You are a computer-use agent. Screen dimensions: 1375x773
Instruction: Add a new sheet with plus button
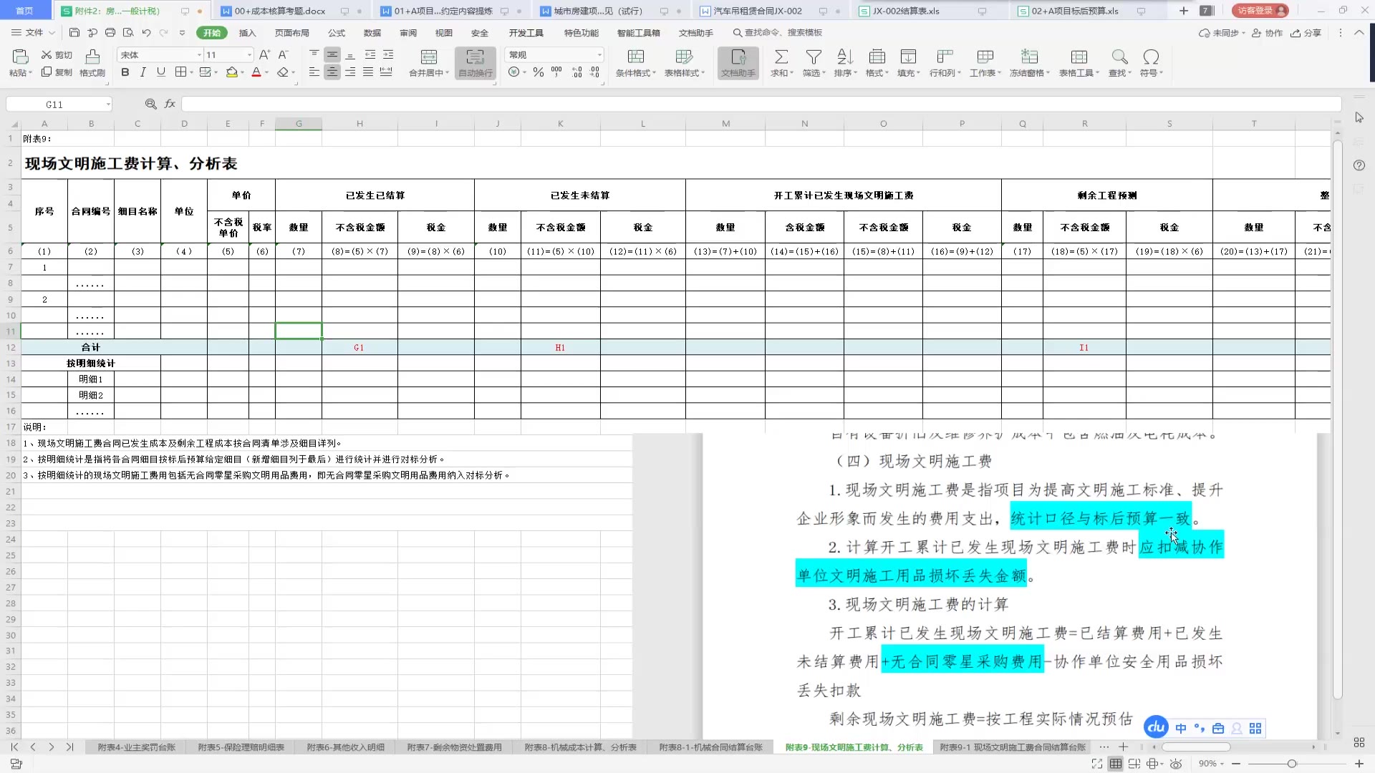tap(1124, 747)
